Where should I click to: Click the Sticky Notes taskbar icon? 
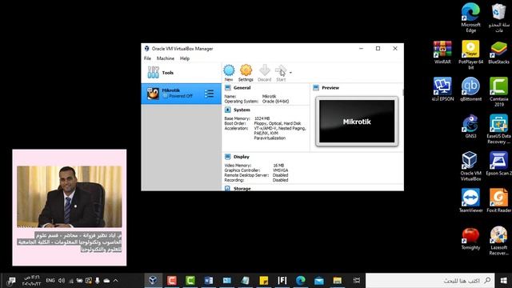263,280
